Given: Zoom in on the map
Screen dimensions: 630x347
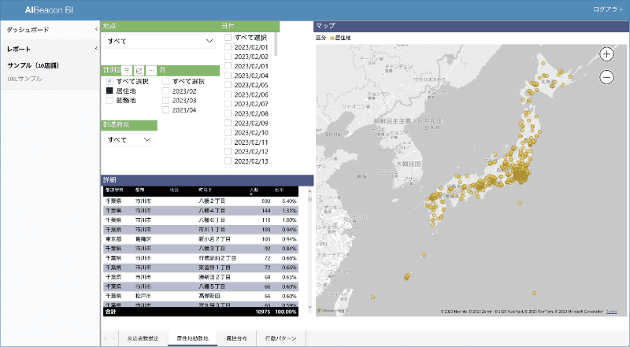Looking at the screenshot, I should click(606, 54).
